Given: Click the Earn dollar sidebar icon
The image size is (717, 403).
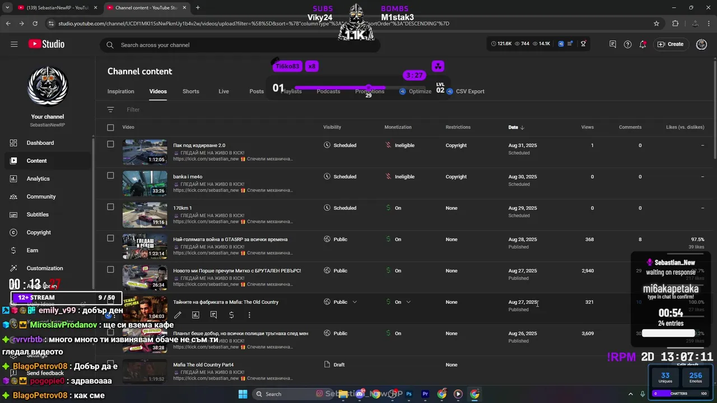Looking at the screenshot, I should click(14, 250).
